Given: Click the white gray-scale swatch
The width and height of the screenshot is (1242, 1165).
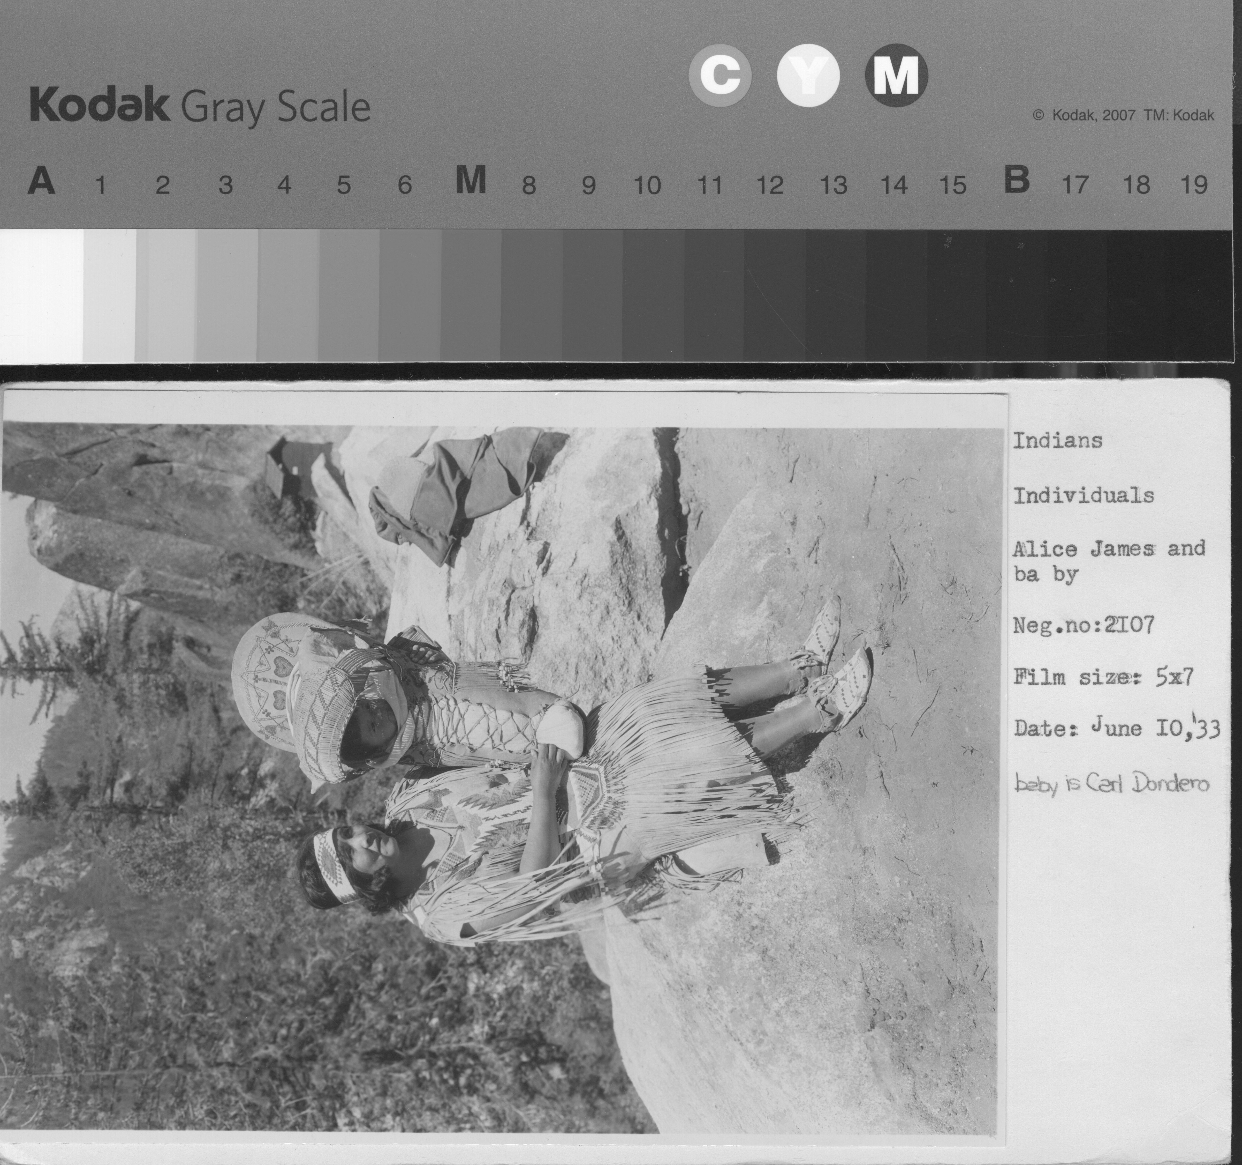Looking at the screenshot, I should tap(41, 294).
